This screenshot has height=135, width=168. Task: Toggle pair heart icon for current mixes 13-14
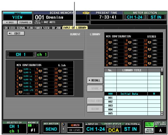[40, 85]
